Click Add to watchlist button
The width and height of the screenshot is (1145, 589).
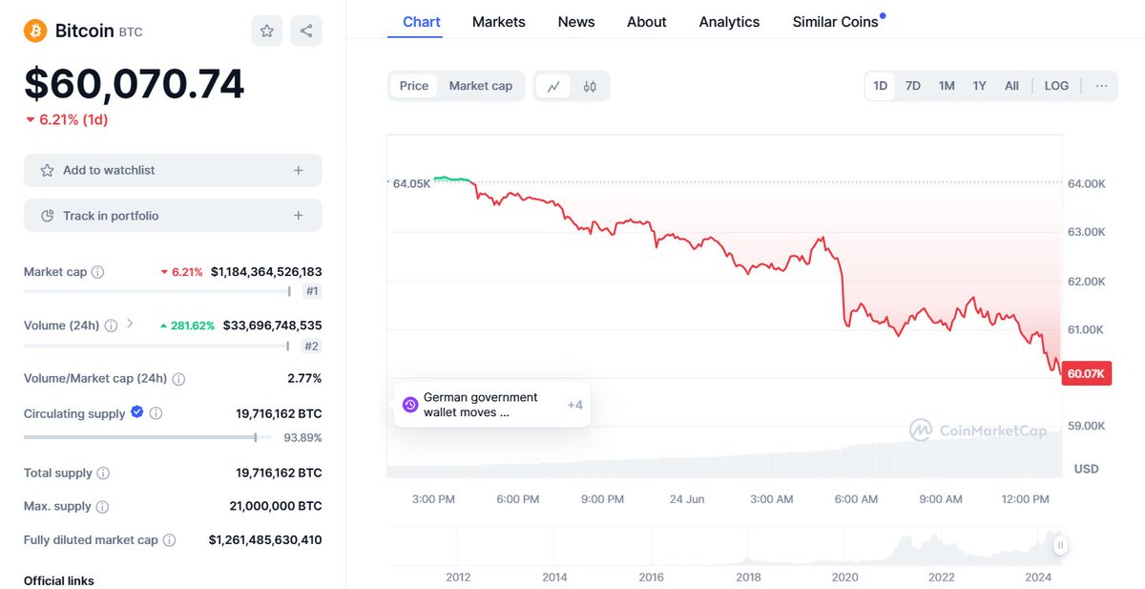tap(173, 170)
